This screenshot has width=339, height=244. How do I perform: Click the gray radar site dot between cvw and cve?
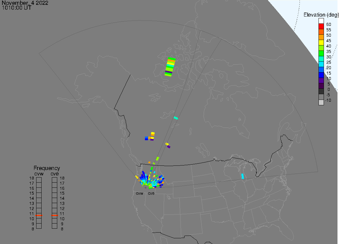click(146, 188)
